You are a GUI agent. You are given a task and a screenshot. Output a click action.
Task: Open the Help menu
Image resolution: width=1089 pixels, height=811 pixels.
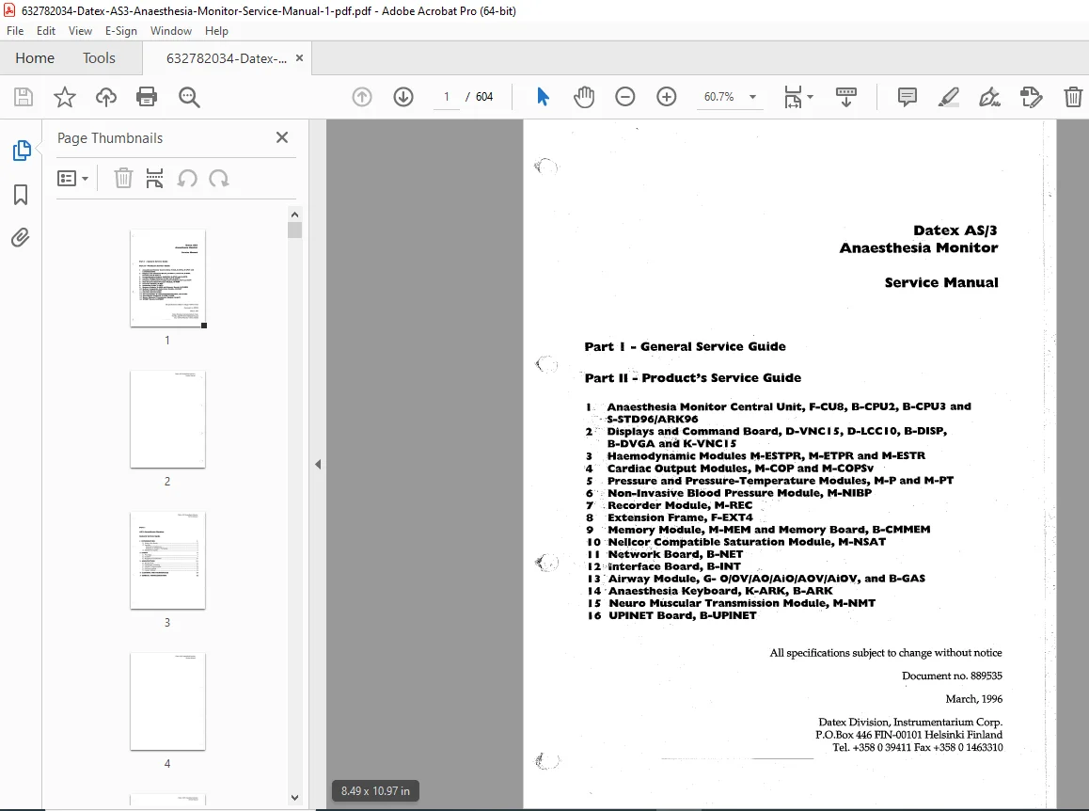coord(216,31)
